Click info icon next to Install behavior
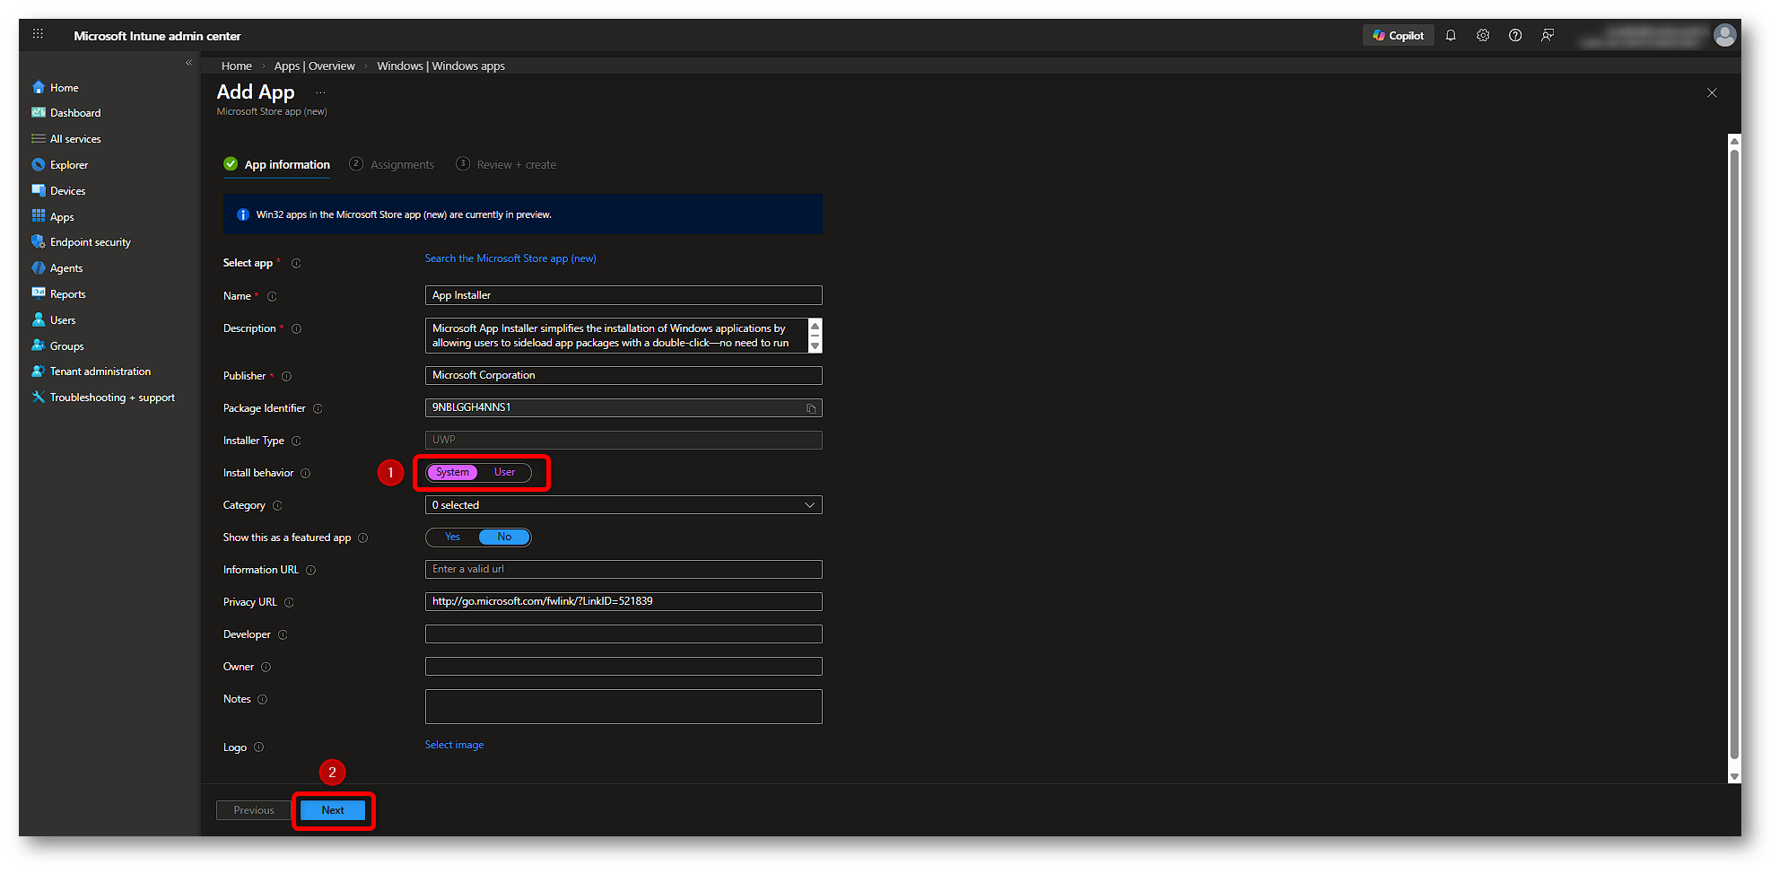This screenshot has height=874, width=1779. click(306, 473)
